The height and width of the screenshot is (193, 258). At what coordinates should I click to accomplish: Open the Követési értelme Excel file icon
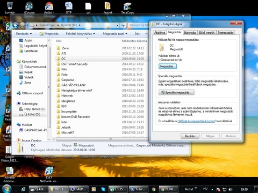[x=10, y=174]
